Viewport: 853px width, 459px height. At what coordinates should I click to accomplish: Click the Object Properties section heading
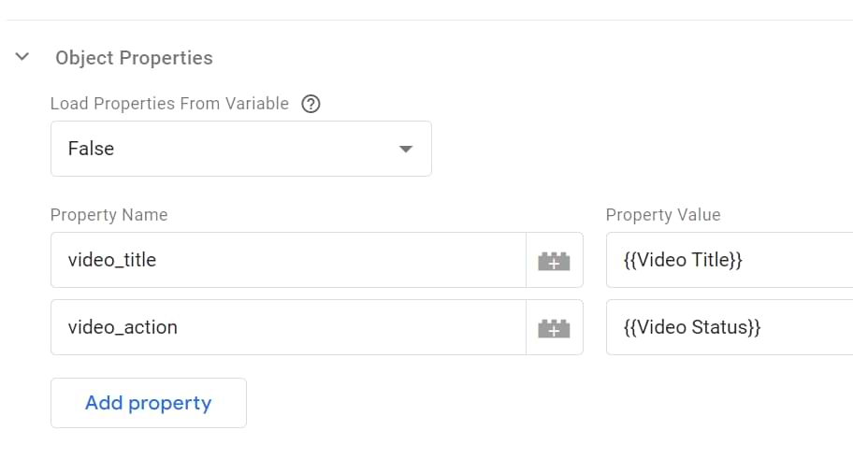(x=134, y=58)
